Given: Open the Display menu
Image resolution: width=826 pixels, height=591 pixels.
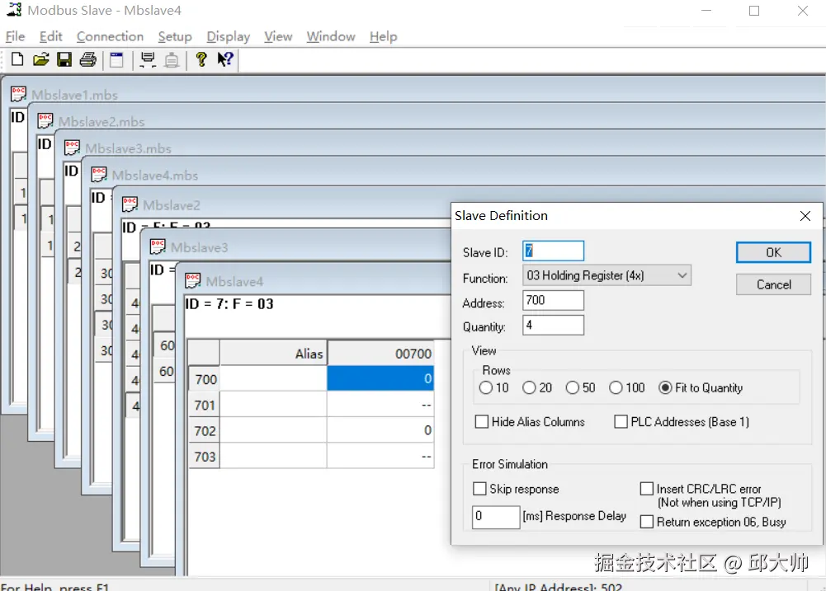Looking at the screenshot, I should pyautogui.click(x=228, y=36).
